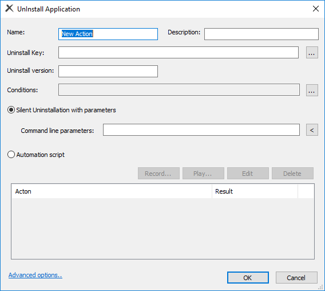
Task: Close the UnInstall Application dialog
Action: [316, 9]
